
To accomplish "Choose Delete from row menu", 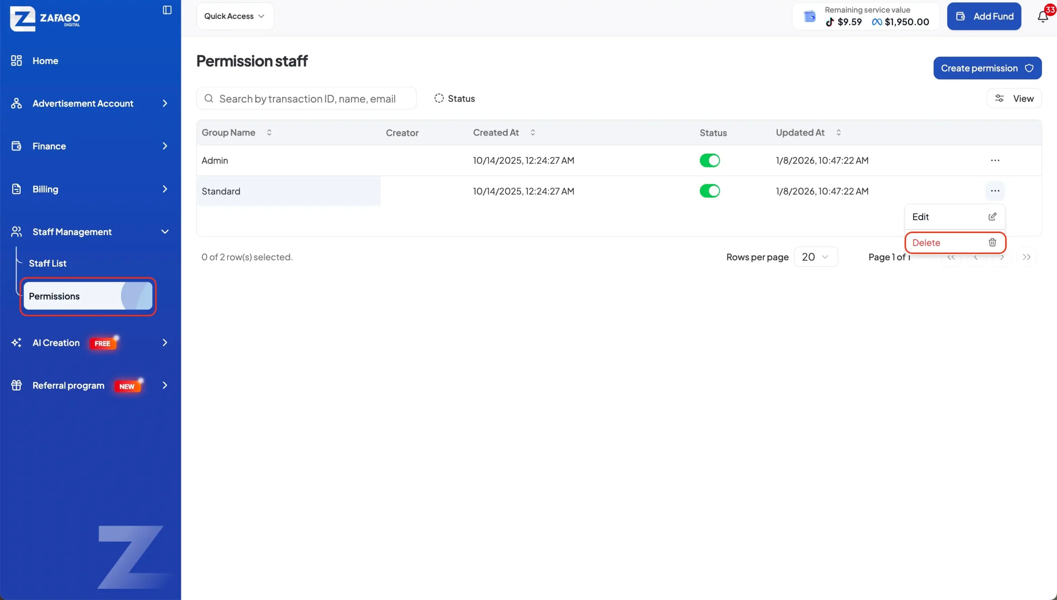I will point(955,243).
